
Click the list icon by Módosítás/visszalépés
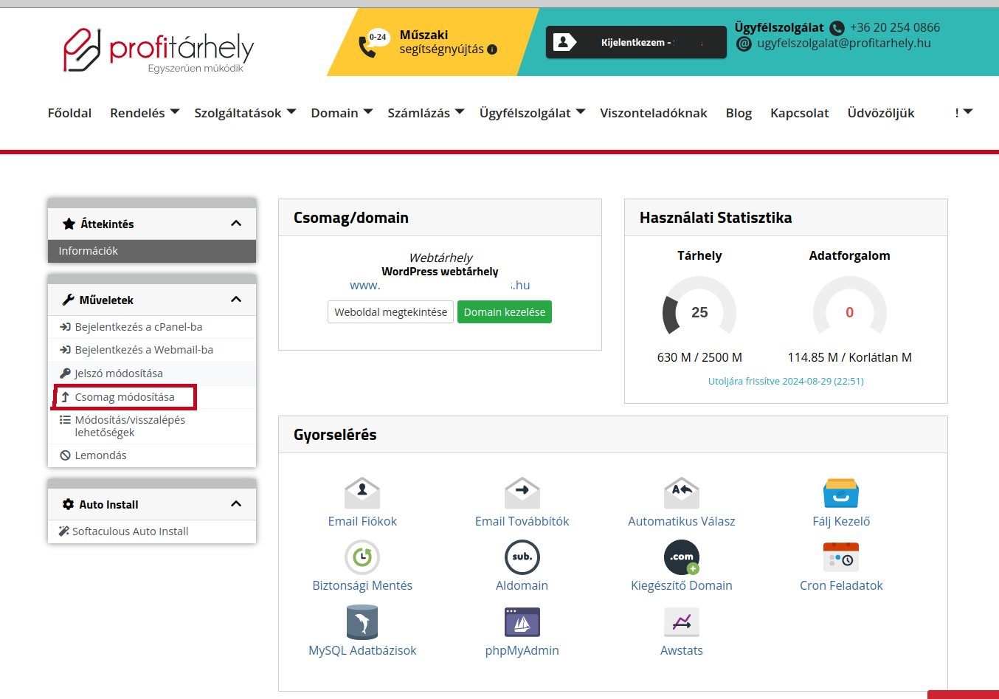tap(65, 420)
